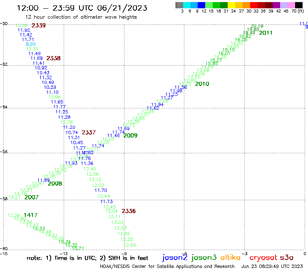Screen dimensions: 308x270
Task: Click the pass time label 2009
Action: pyautogui.click(x=131, y=135)
